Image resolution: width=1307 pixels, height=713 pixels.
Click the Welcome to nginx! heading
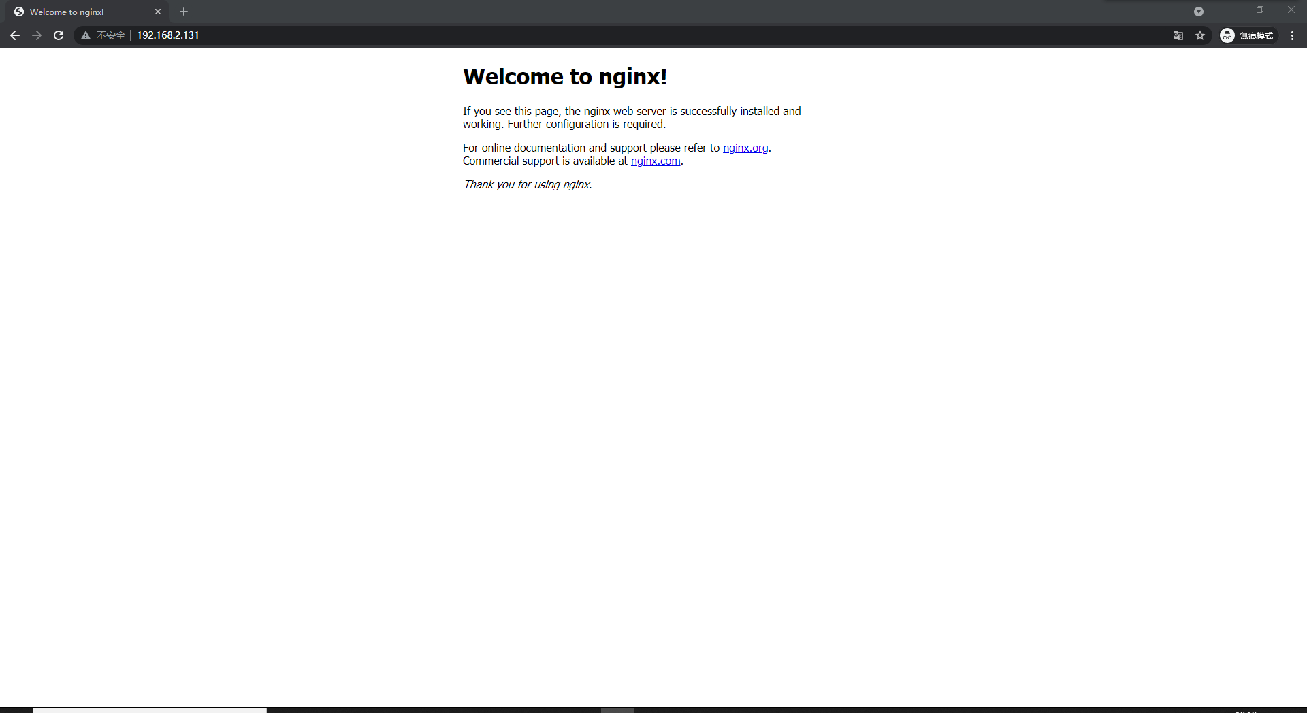[565, 77]
